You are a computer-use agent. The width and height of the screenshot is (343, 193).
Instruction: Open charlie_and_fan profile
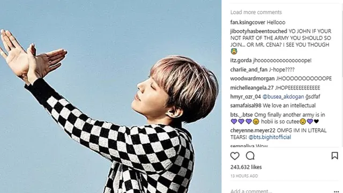click(249, 70)
